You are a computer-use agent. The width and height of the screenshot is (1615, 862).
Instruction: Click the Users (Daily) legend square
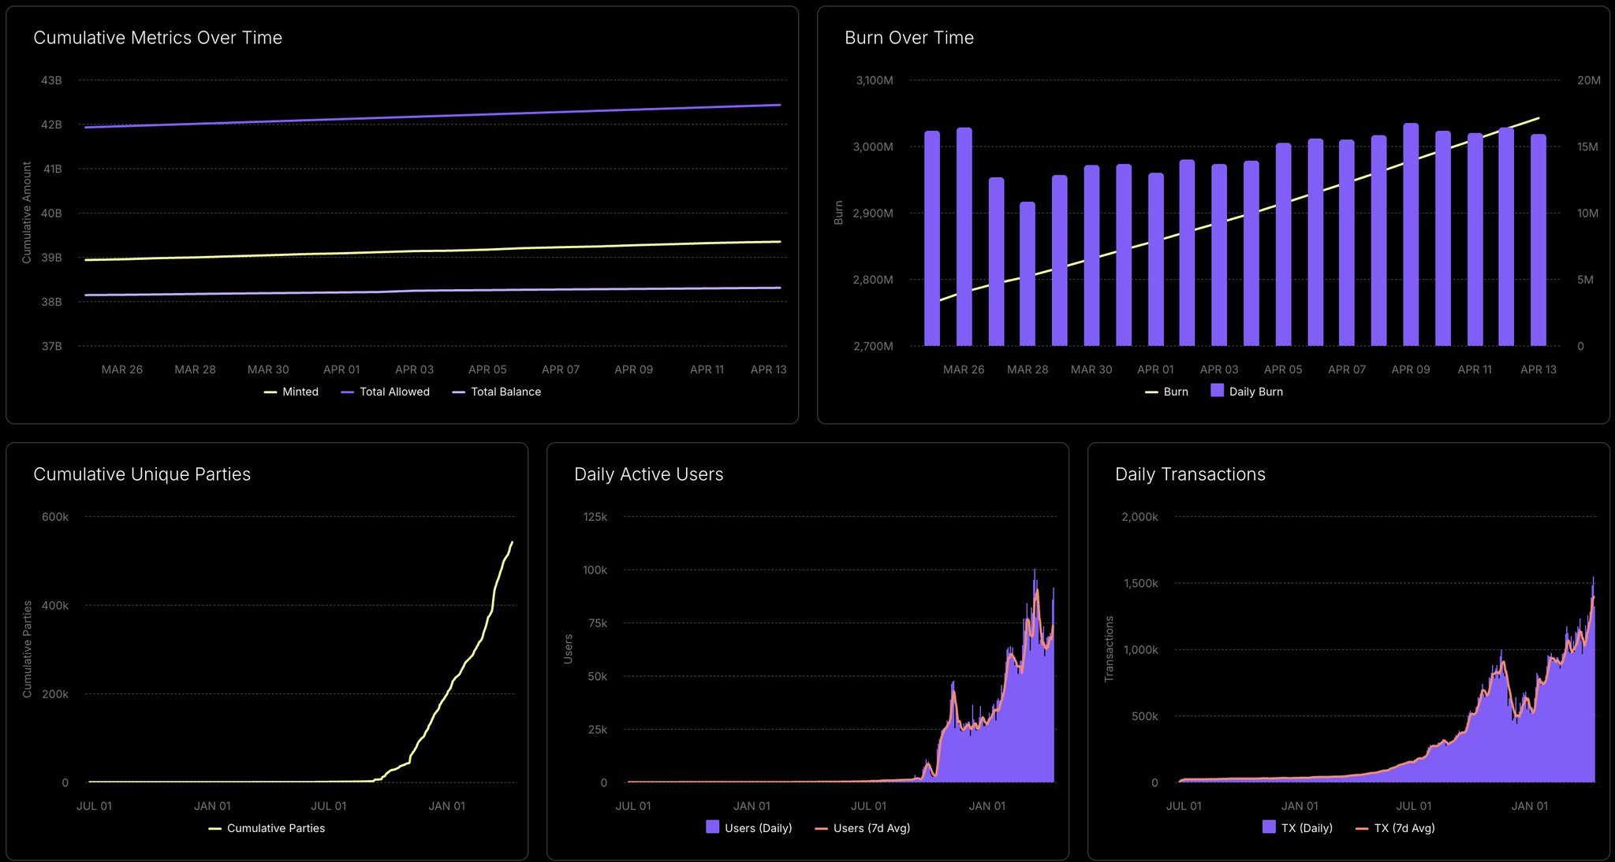click(x=713, y=827)
